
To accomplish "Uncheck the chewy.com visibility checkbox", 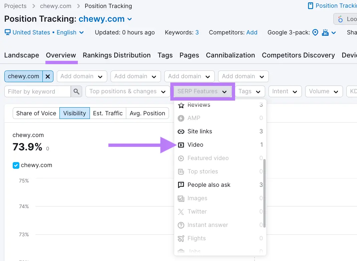I will (x=15, y=165).
